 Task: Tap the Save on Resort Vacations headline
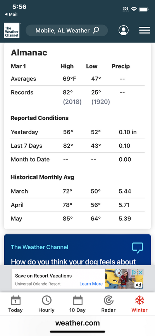(43, 276)
